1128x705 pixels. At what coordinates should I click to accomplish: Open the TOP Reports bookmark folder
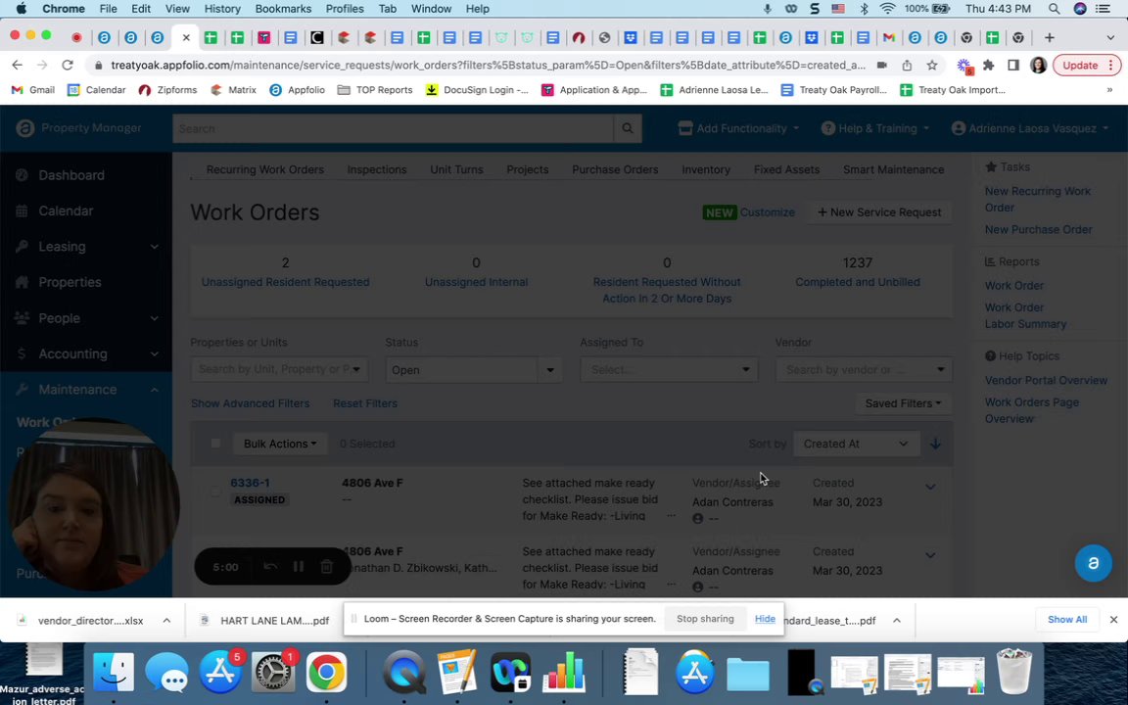click(x=375, y=90)
